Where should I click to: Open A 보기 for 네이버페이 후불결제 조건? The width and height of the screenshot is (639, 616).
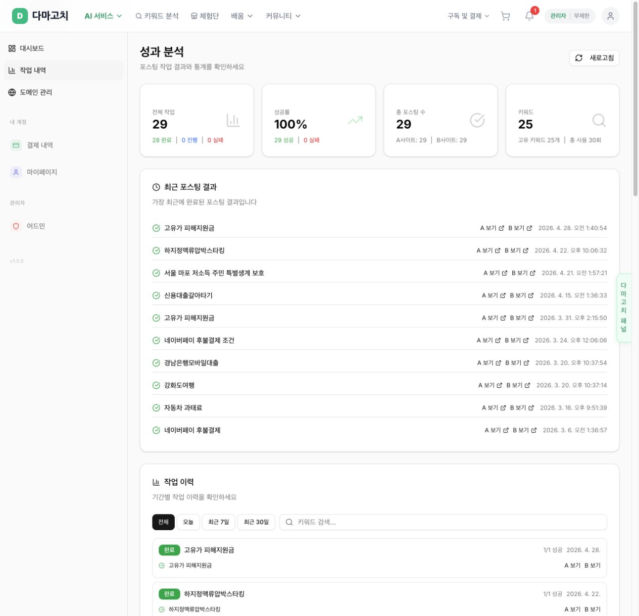(488, 340)
